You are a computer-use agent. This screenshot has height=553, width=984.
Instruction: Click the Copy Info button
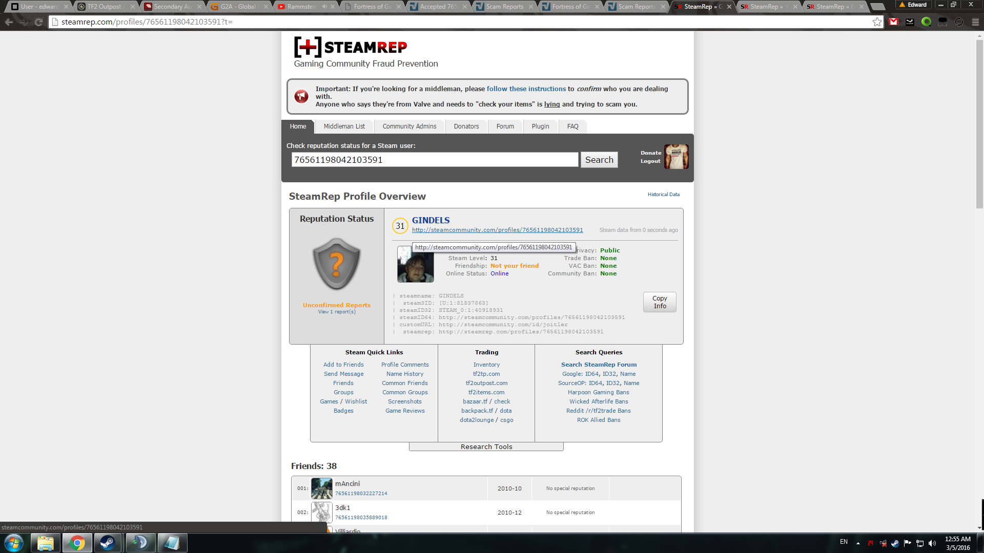pos(659,302)
